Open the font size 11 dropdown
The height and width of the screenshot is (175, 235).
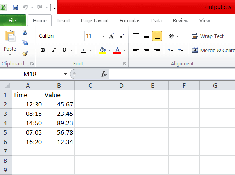click(103, 36)
